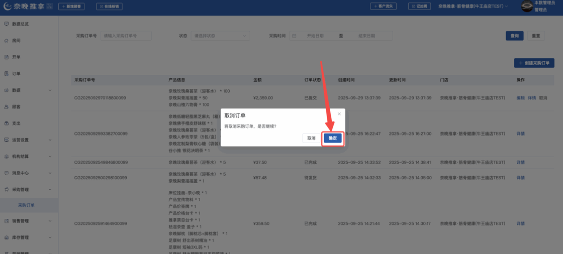Click 取消 link for order CG2025092970118800099
The height and width of the screenshot is (254, 563).
[543, 97]
